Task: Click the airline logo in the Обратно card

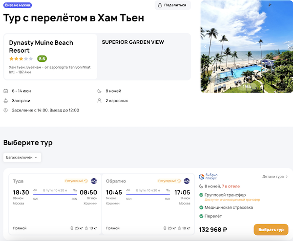Action: [x=187, y=181]
